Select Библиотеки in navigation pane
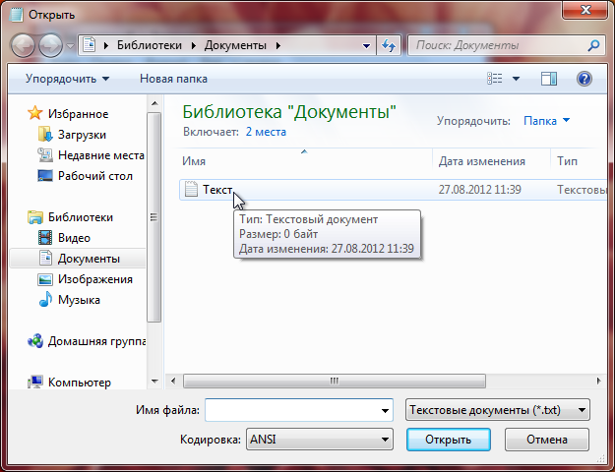Viewport: 615px width, 472px height. 81,217
